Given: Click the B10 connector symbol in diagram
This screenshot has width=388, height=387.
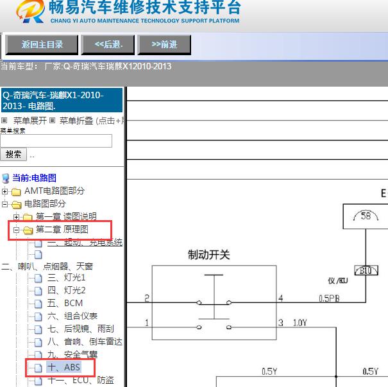Looking at the screenshot, I should coord(366,270).
